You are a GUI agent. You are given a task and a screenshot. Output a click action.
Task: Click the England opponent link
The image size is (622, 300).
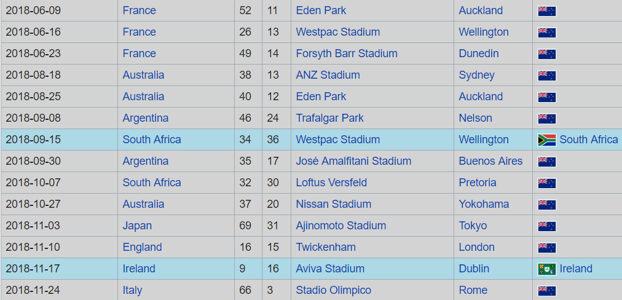[x=142, y=247]
